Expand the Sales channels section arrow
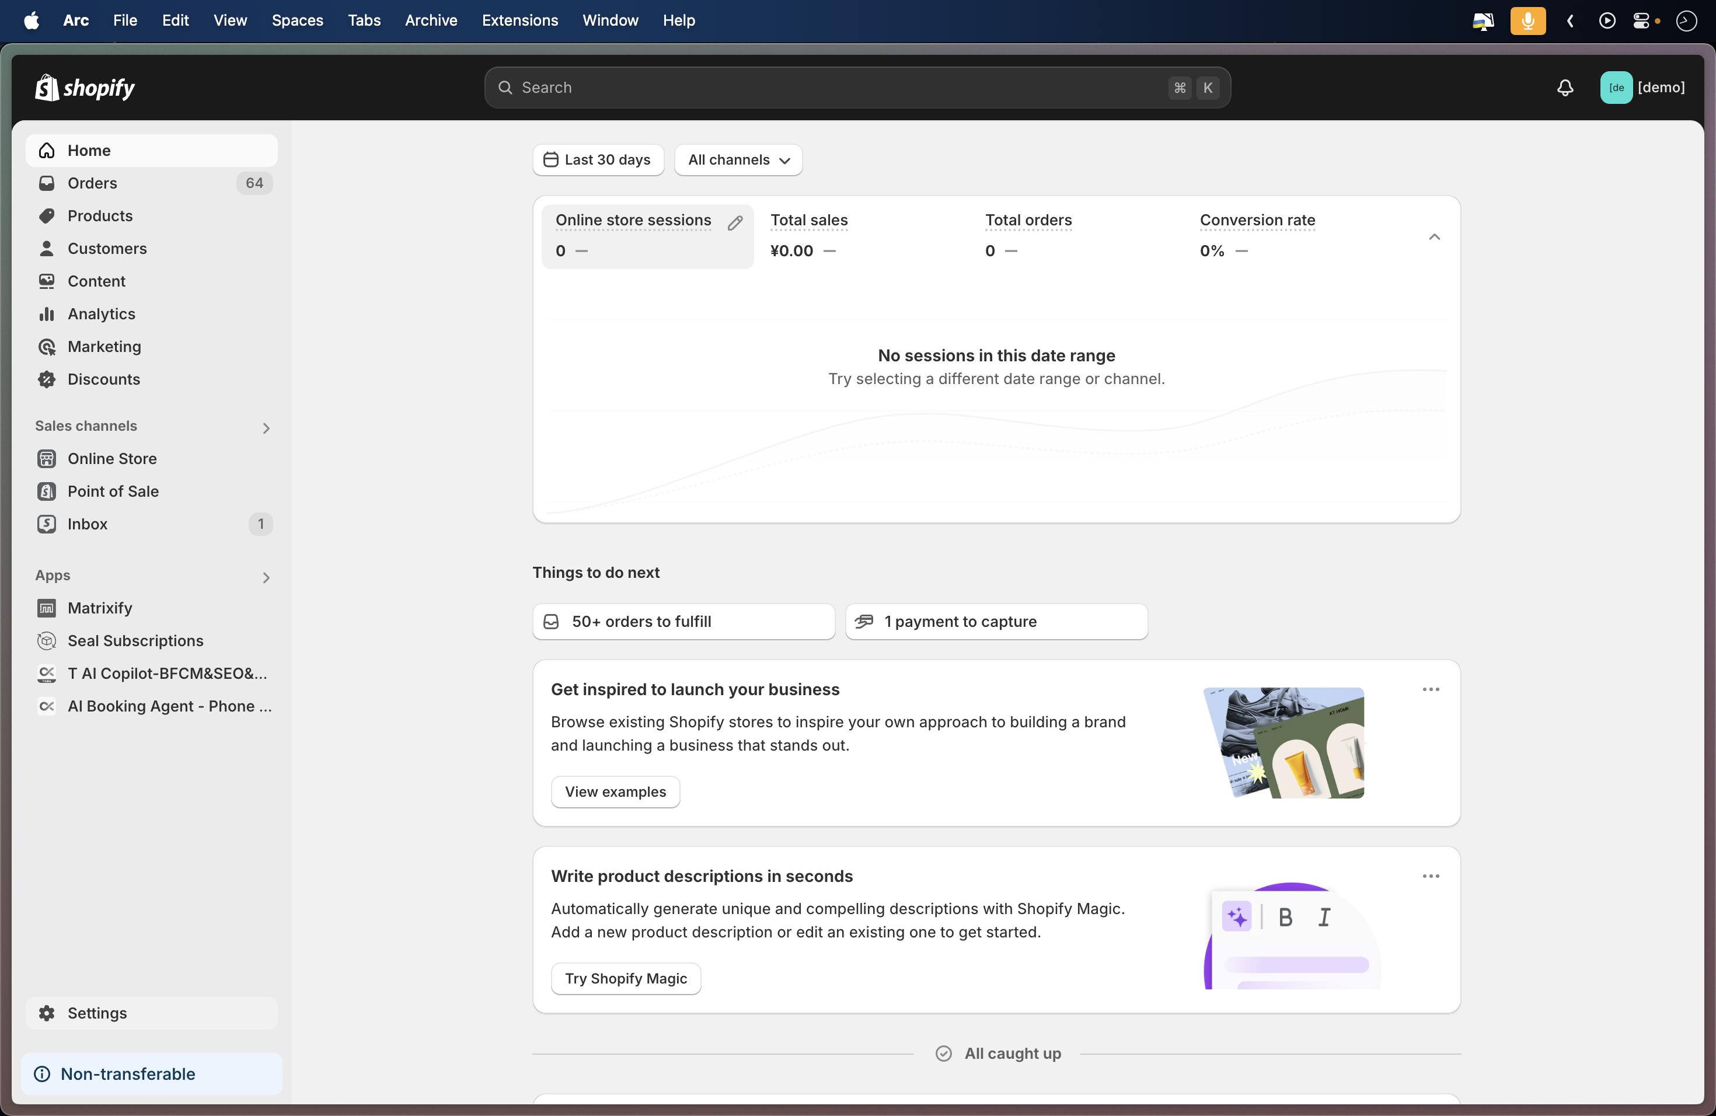The width and height of the screenshot is (1716, 1116). [266, 428]
